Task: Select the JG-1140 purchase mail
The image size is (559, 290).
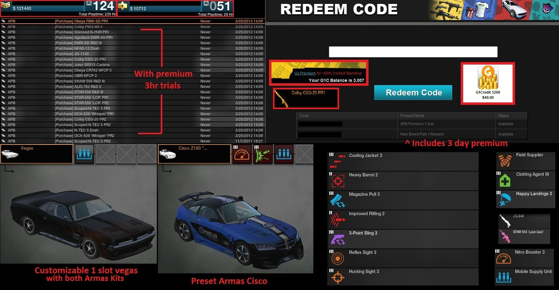Action: point(133,54)
